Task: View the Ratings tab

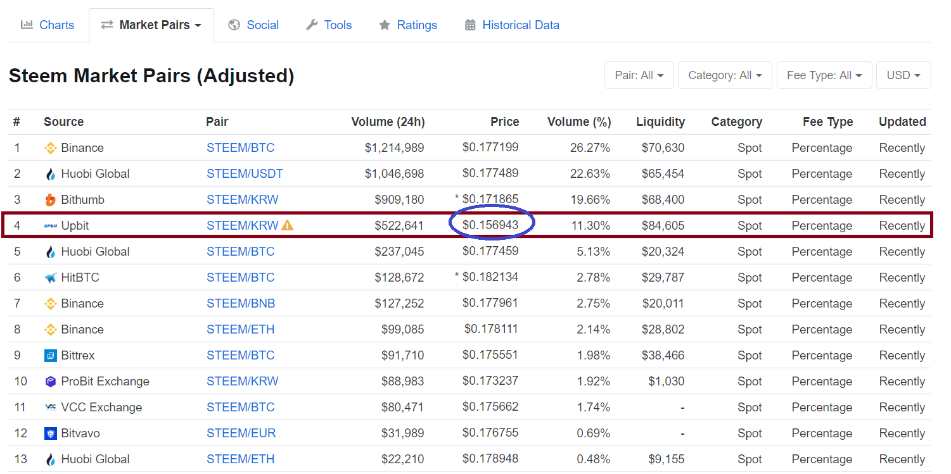Action: click(408, 25)
